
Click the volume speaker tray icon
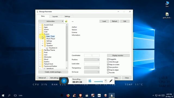tap(160, 96)
